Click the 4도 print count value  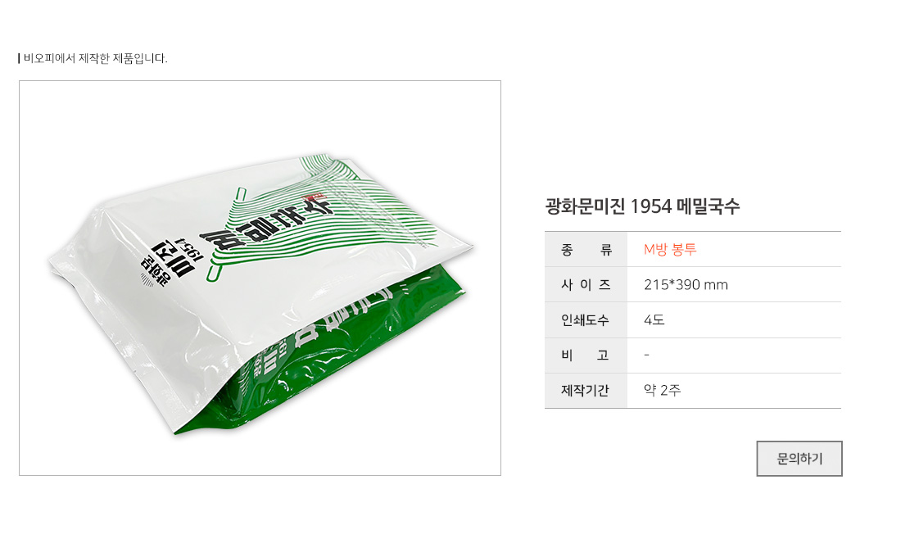[654, 319]
